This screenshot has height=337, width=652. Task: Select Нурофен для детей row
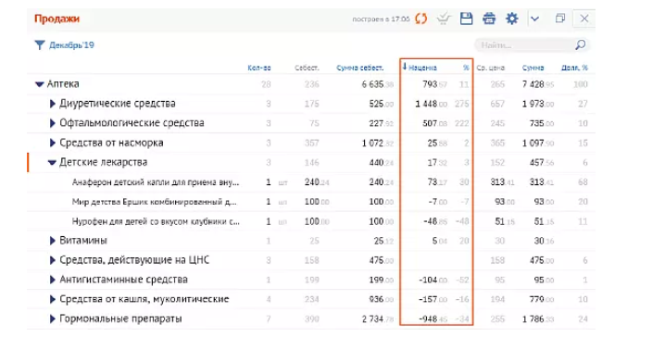click(311, 221)
